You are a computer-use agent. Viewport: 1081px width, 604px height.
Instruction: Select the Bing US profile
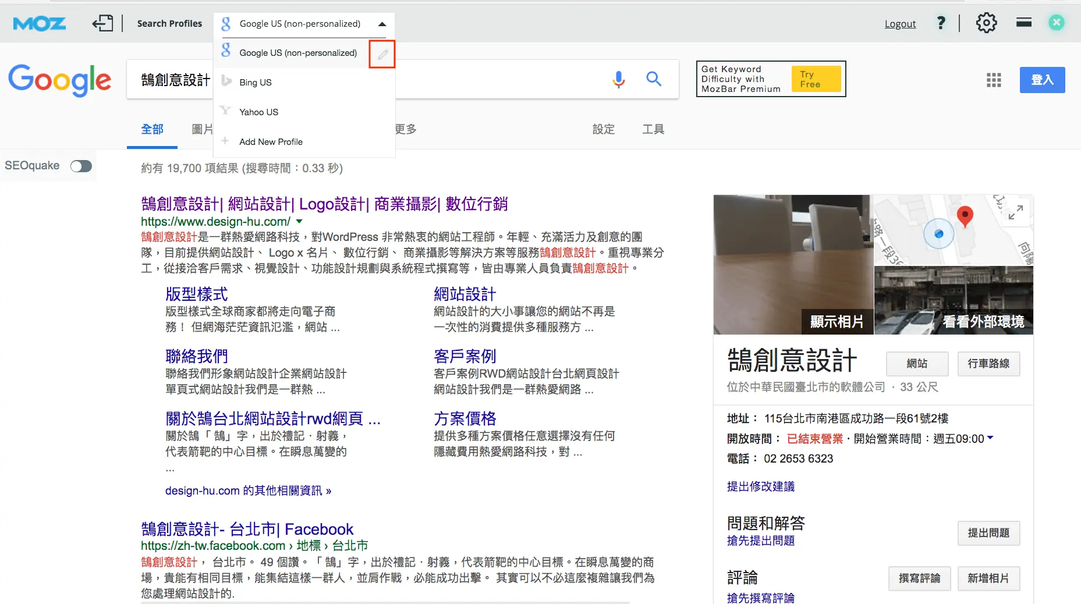[x=304, y=83]
